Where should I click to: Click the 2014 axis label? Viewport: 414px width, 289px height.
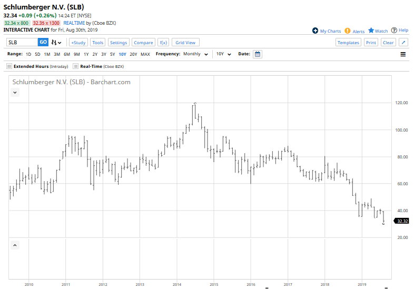click(177, 284)
